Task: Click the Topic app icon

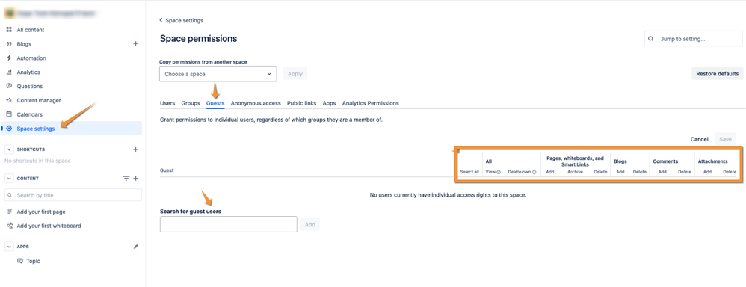Action: coord(20,261)
